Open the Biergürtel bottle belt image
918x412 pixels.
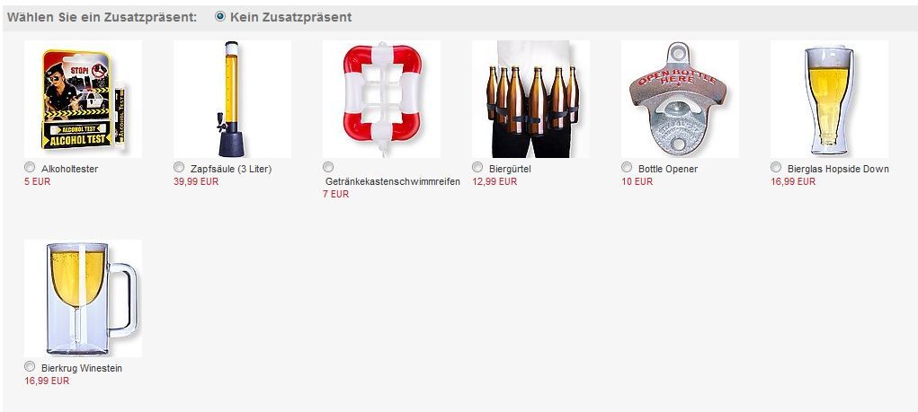[x=531, y=99]
